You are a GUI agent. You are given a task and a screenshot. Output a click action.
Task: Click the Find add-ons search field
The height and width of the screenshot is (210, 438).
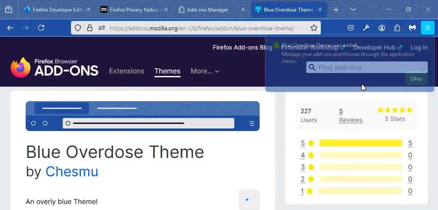pyautogui.click(x=367, y=67)
